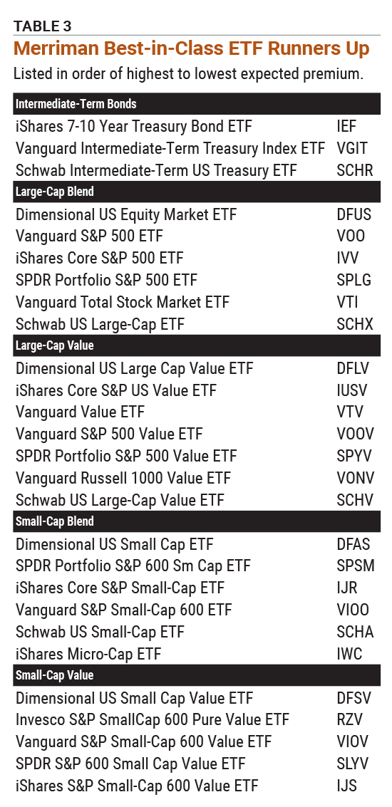The image size is (392, 807).
Task: Click Vanguard Intermediate-Term Treasury Index ETF row
Action: 197,148
